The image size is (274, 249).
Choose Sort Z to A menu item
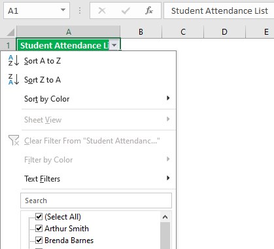[x=88, y=80]
